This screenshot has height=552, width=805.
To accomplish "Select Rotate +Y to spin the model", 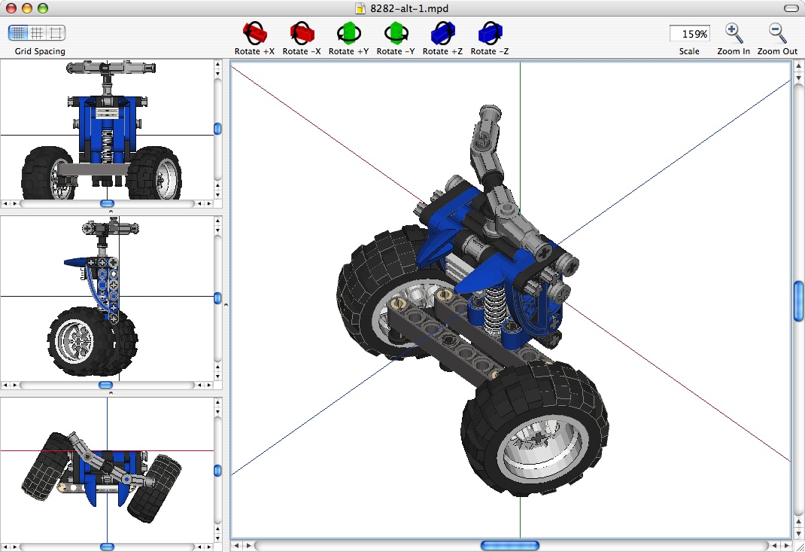I will click(348, 32).
